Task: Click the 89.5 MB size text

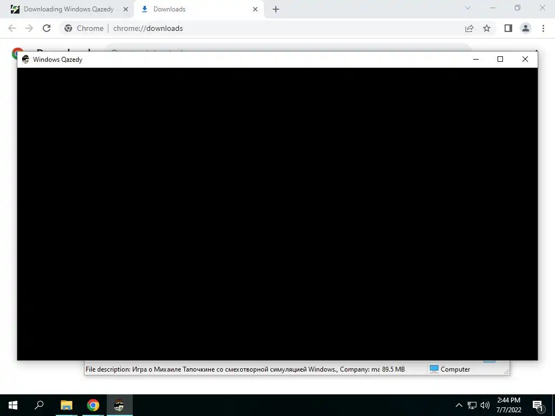Action: pyautogui.click(x=393, y=369)
